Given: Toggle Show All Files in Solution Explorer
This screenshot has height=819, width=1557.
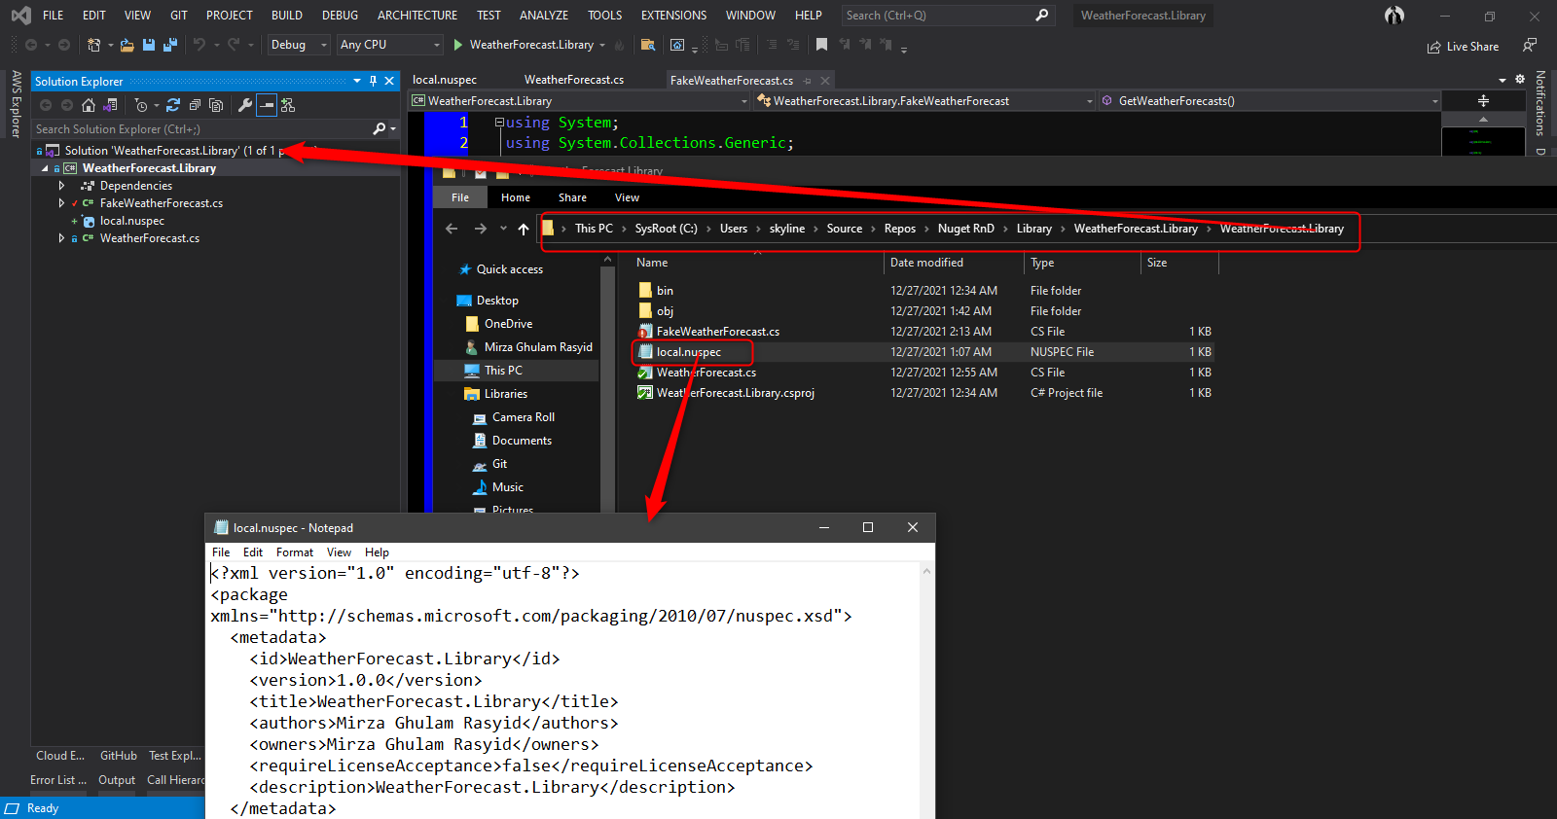Looking at the screenshot, I should pos(216,105).
